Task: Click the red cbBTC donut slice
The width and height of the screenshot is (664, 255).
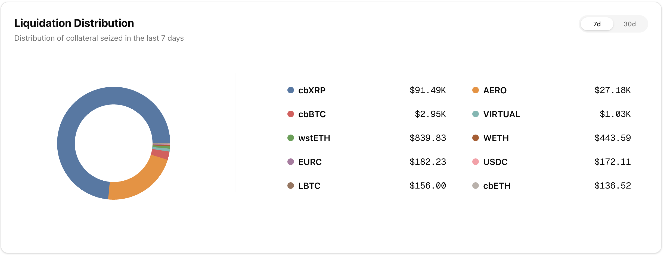Action: click(160, 154)
